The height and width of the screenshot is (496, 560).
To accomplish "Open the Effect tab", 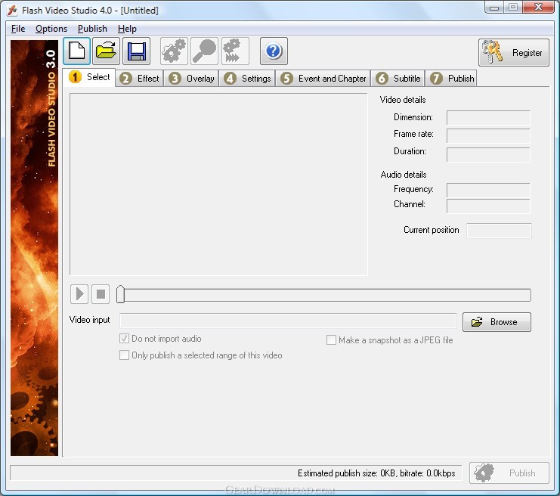I will tap(140, 79).
